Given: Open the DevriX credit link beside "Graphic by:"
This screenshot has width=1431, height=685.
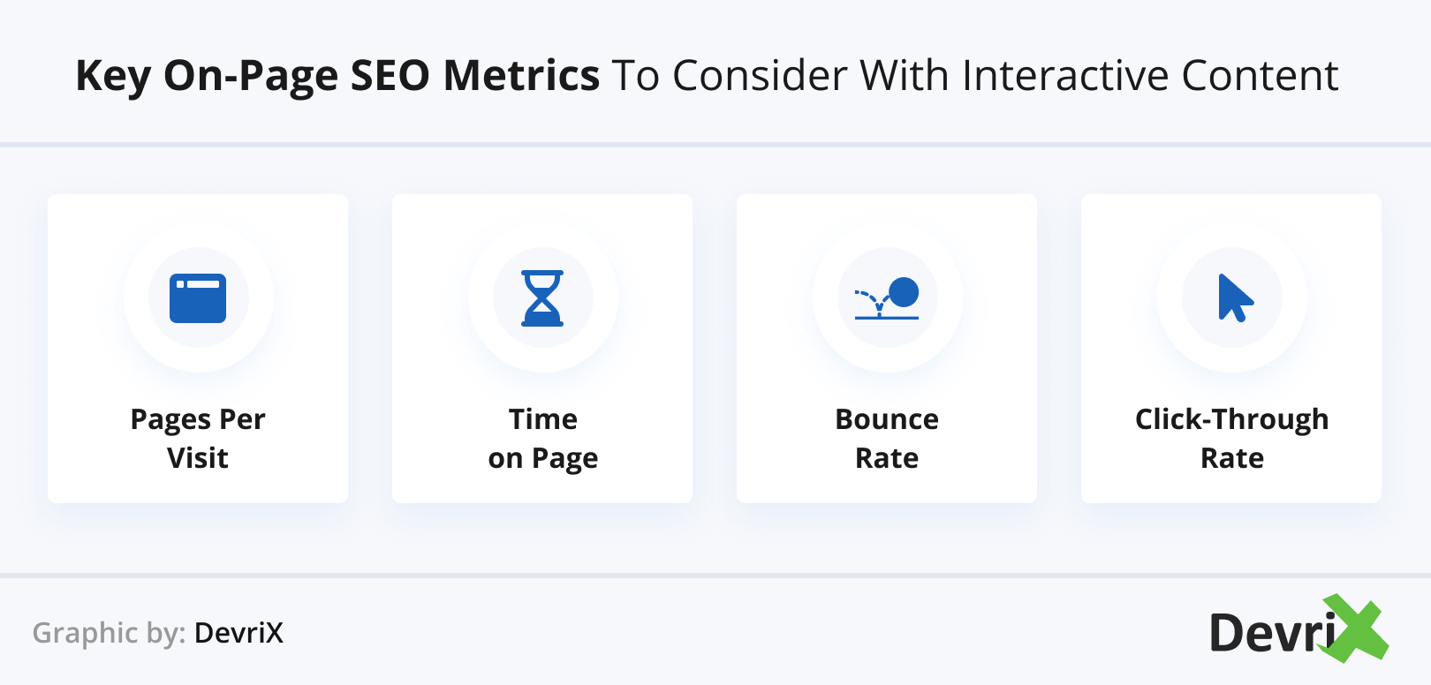Looking at the screenshot, I should 238,633.
